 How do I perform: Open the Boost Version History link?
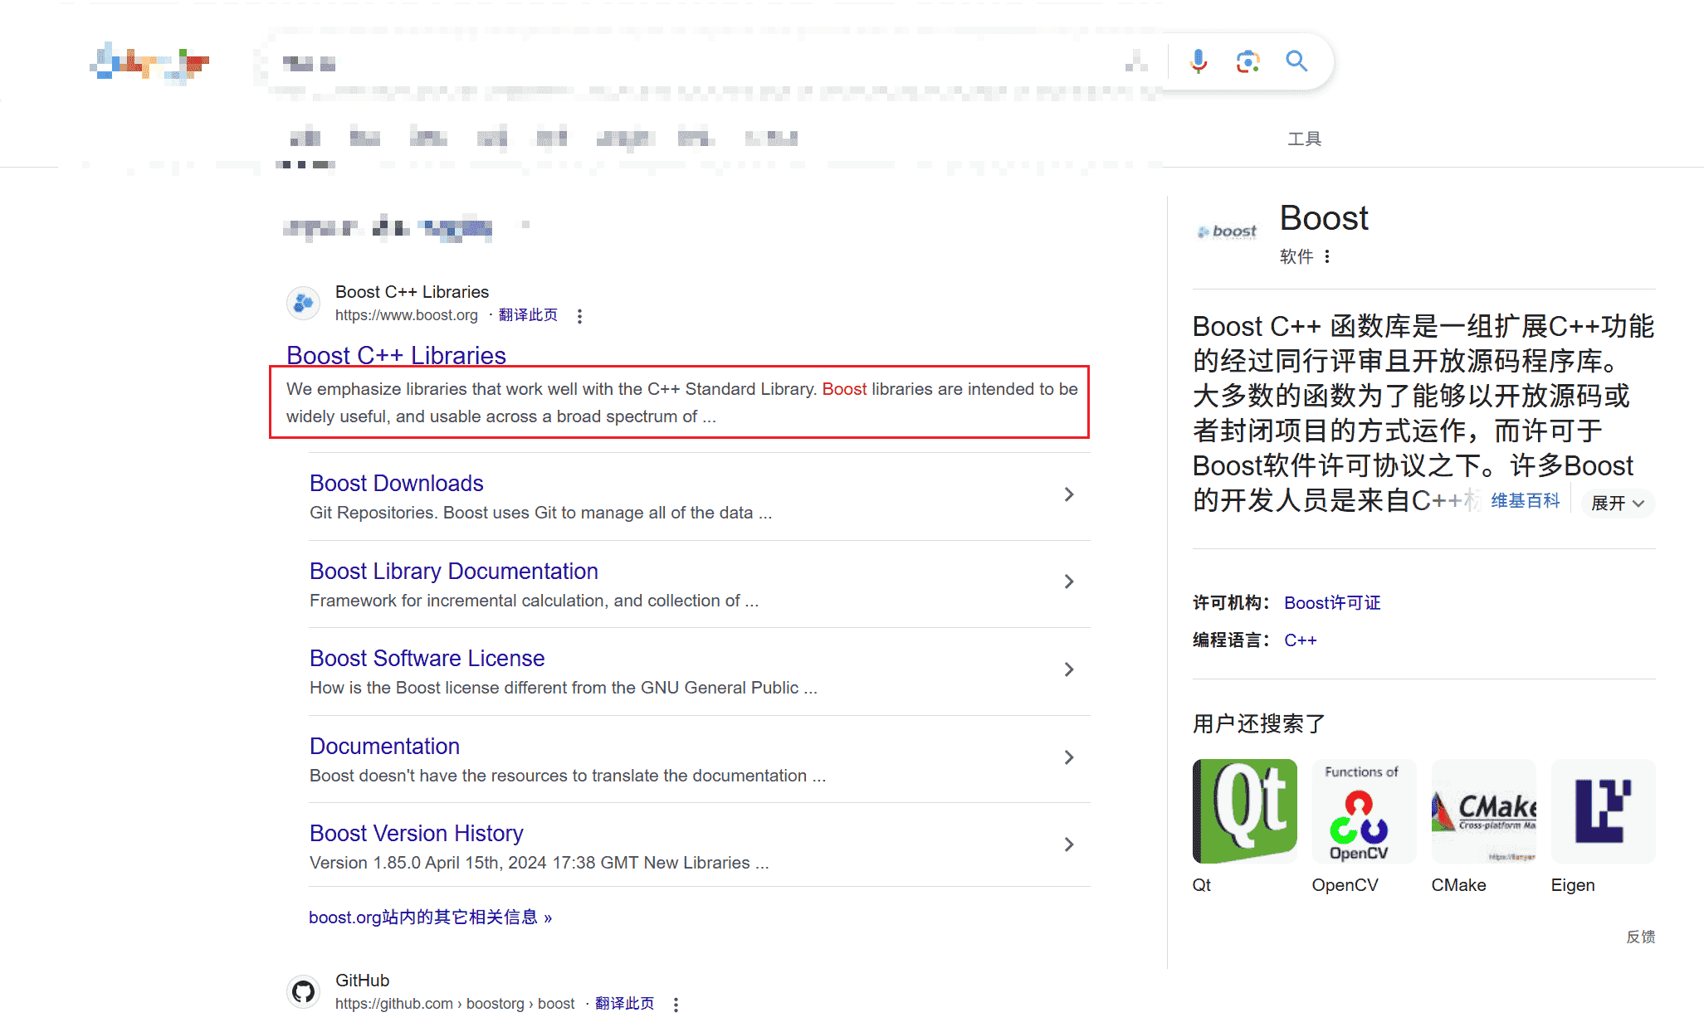[416, 834]
